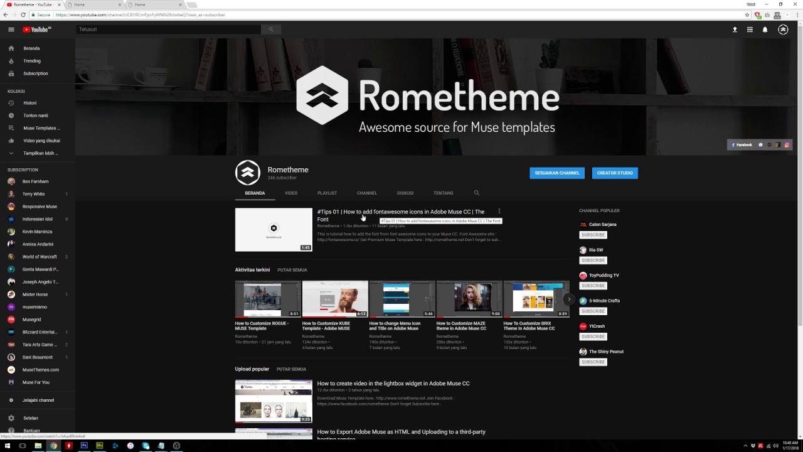This screenshot has width=803, height=452.
Task: Reload the page
Action: click(x=24, y=14)
